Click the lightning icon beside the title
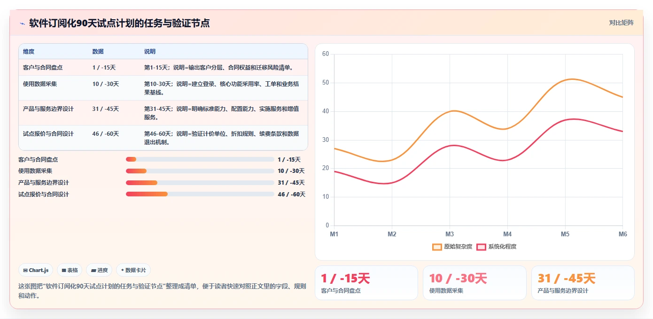653x319 pixels. (x=22, y=23)
